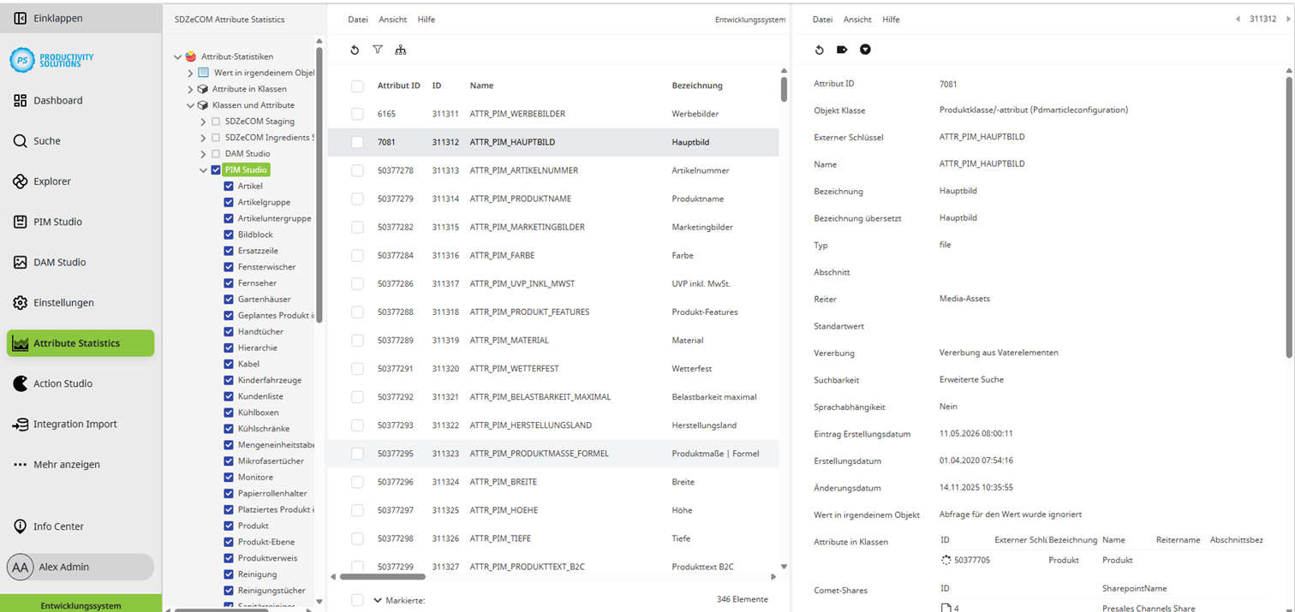Expand the Markierte chevron in footer
Screen dimensions: 1295x612
click(378, 600)
